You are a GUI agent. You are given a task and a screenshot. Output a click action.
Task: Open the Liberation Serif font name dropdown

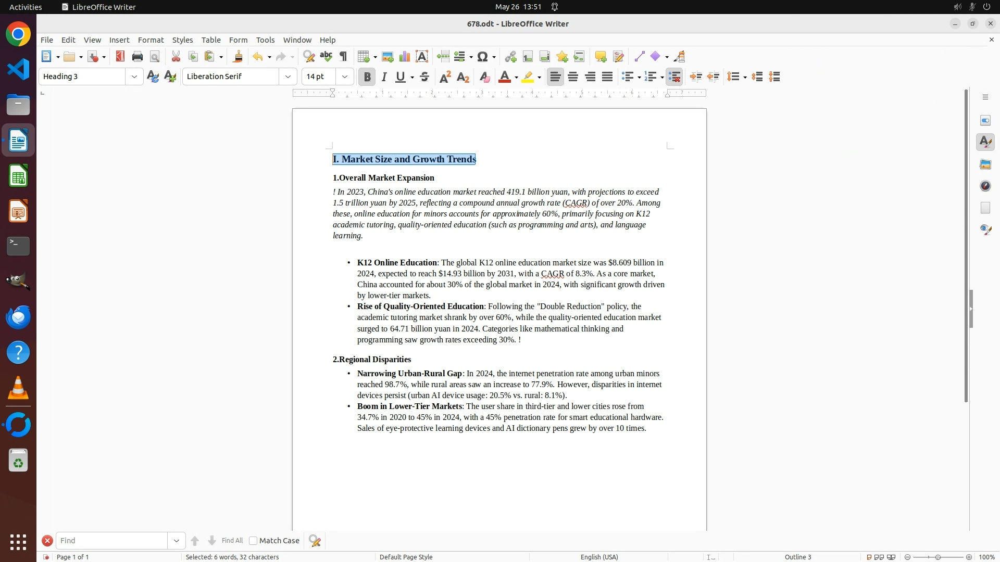[288, 77]
